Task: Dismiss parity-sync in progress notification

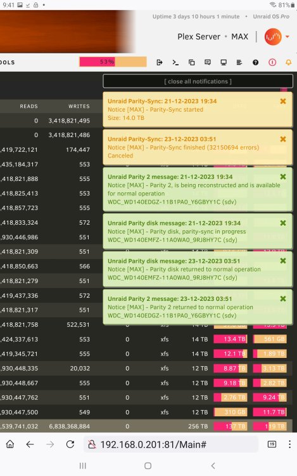Action: 283,223
